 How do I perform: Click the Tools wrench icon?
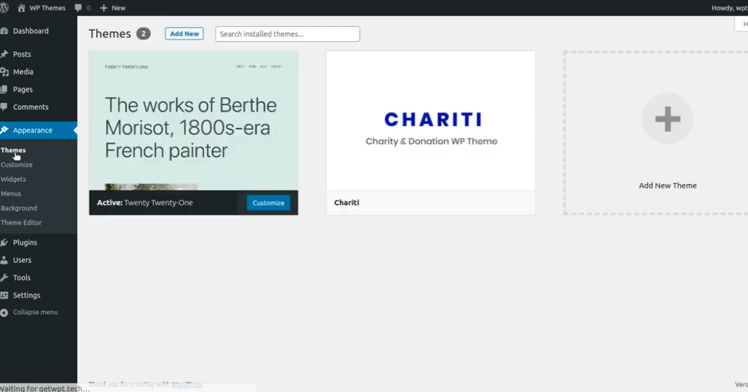click(4, 278)
